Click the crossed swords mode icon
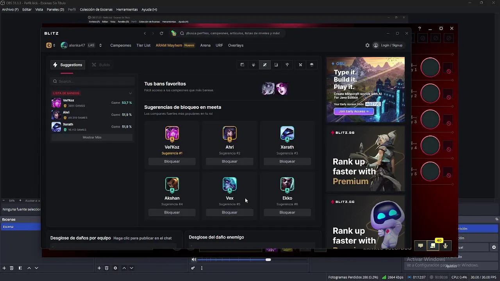 tap(300, 65)
